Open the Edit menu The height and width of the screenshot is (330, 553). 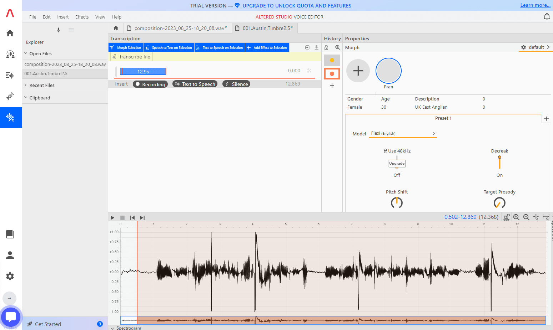coord(47,17)
